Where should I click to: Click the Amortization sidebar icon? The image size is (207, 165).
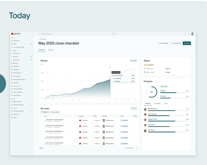point(12,76)
